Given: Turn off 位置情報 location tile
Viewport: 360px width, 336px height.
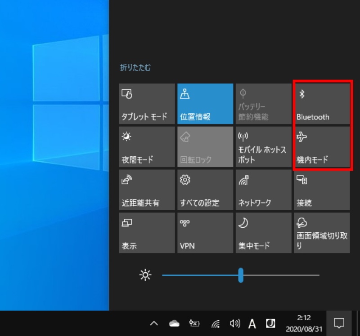Looking at the screenshot, I should (x=205, y=104).
